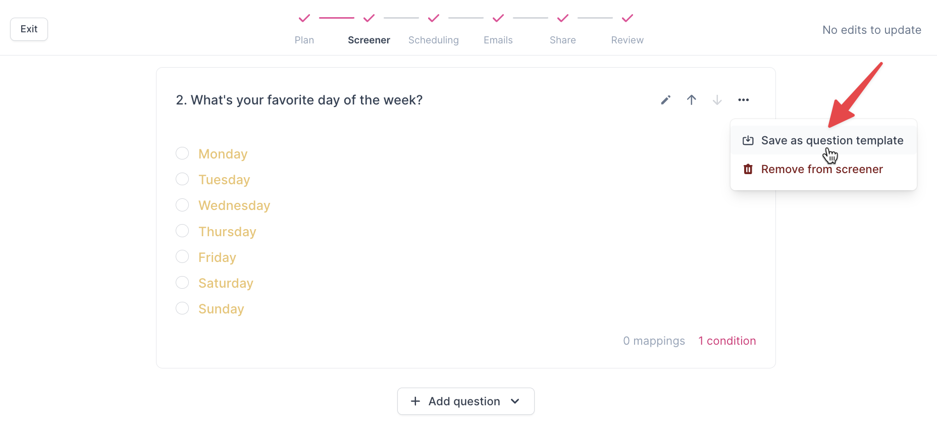The height and width of the screenshot is (429, 937).
Task: Click the Exit button
Action: coord(29,29)
